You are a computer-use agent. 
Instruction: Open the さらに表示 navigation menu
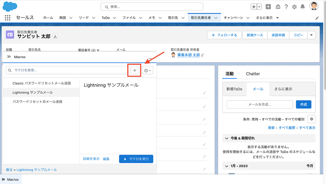click(x=267, y=18)
